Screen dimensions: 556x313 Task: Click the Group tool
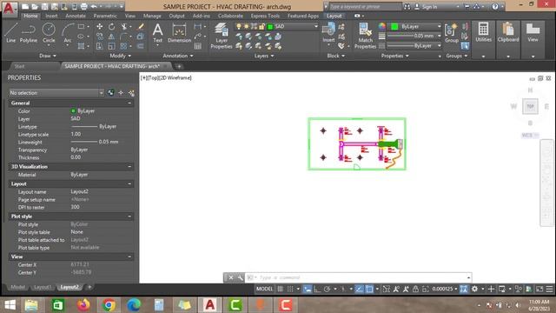tap(452, 33)
